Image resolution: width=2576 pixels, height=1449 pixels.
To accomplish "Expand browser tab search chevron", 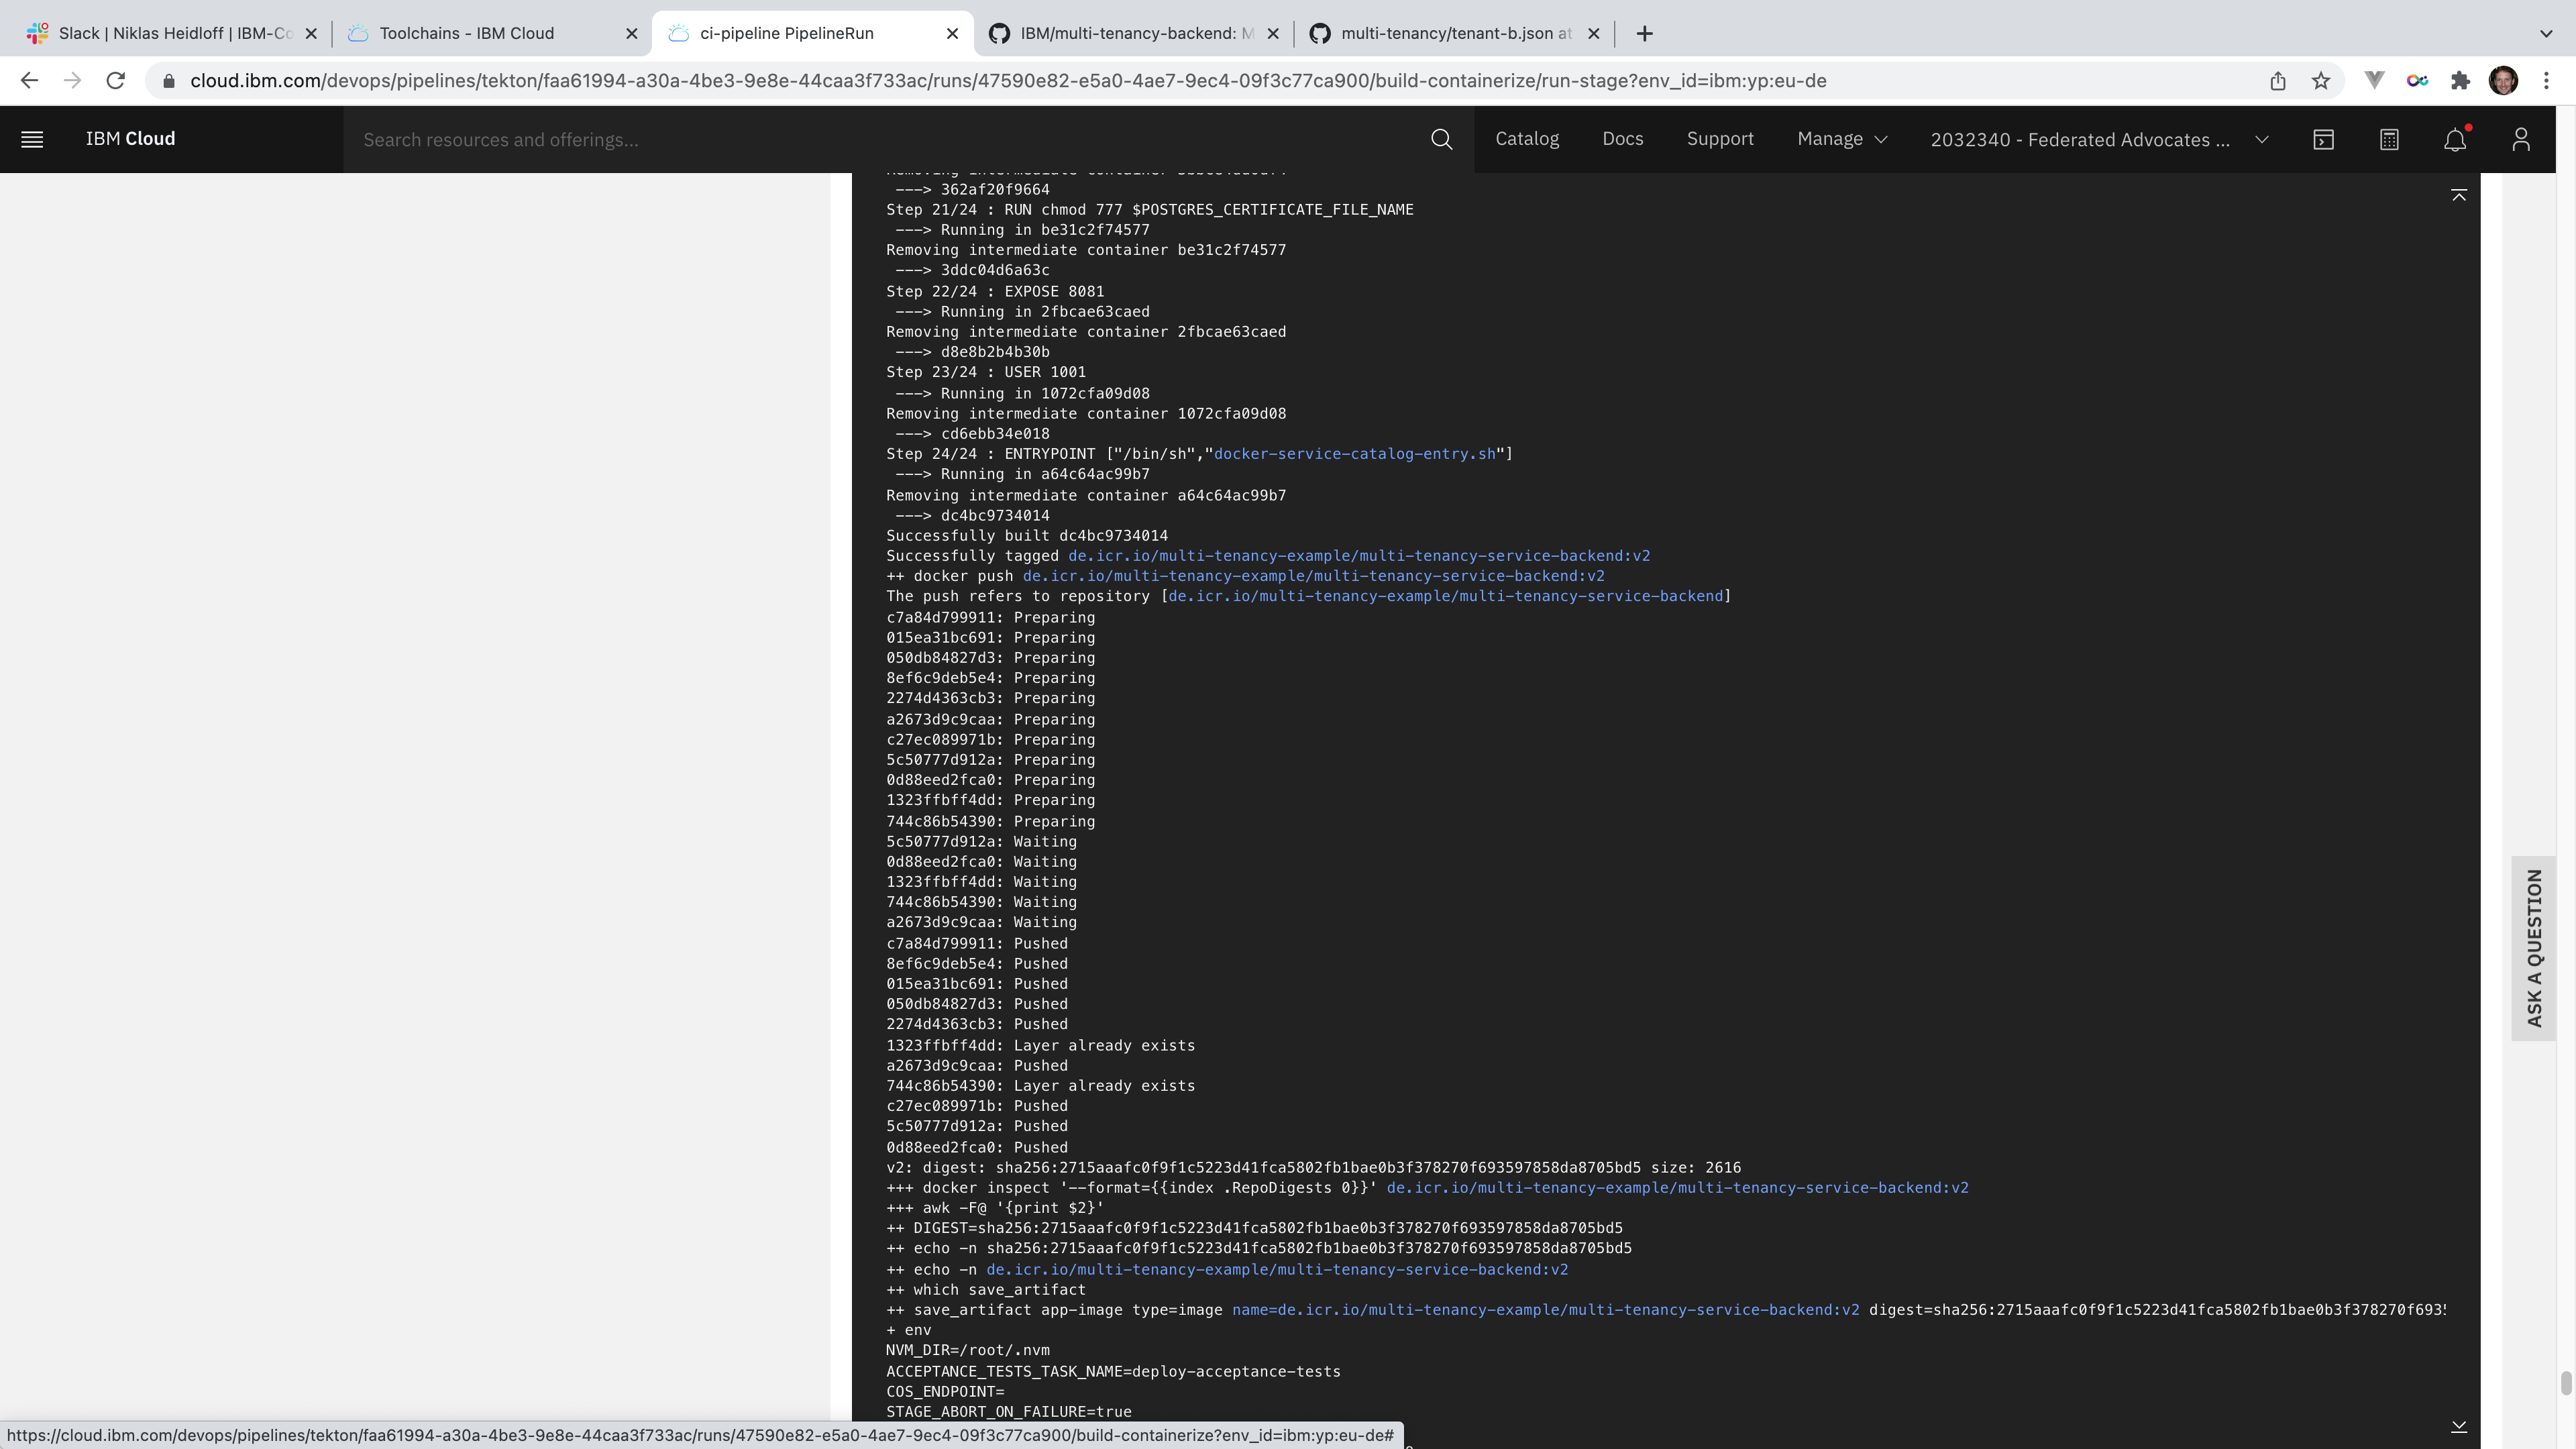I will (2546, 33).
